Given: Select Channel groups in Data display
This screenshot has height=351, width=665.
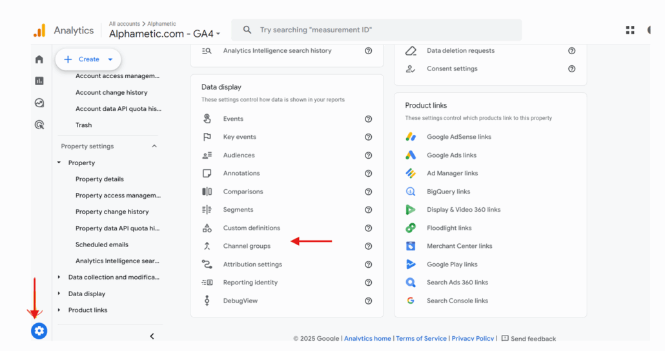Looking at the screenshot, I should [x=247, y=246].
